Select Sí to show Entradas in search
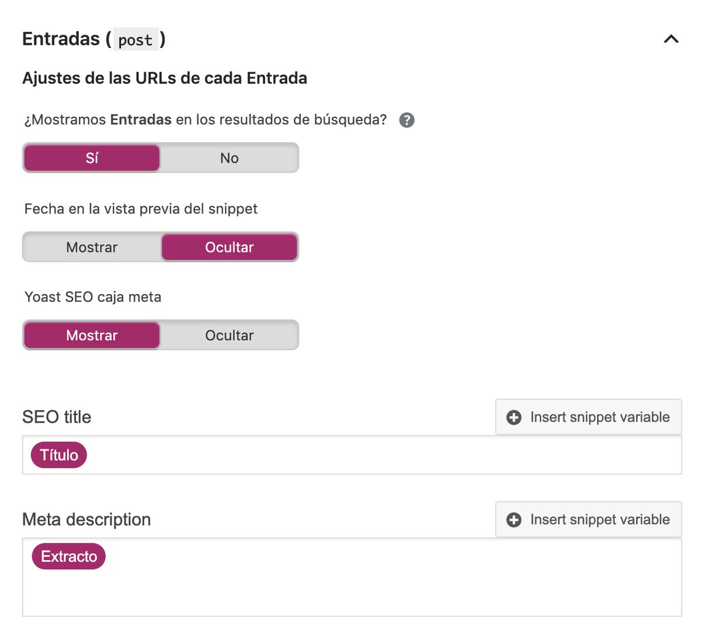This screenshot has width=701, height=635. 92,158
